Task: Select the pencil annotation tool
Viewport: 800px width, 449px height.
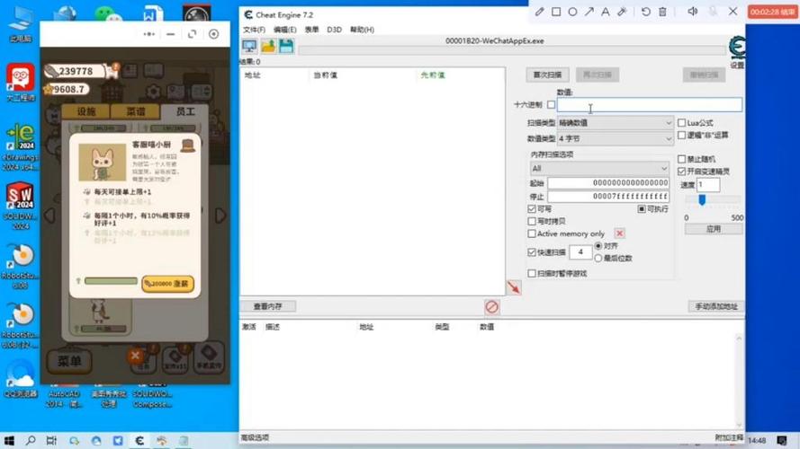Action: 539,11
